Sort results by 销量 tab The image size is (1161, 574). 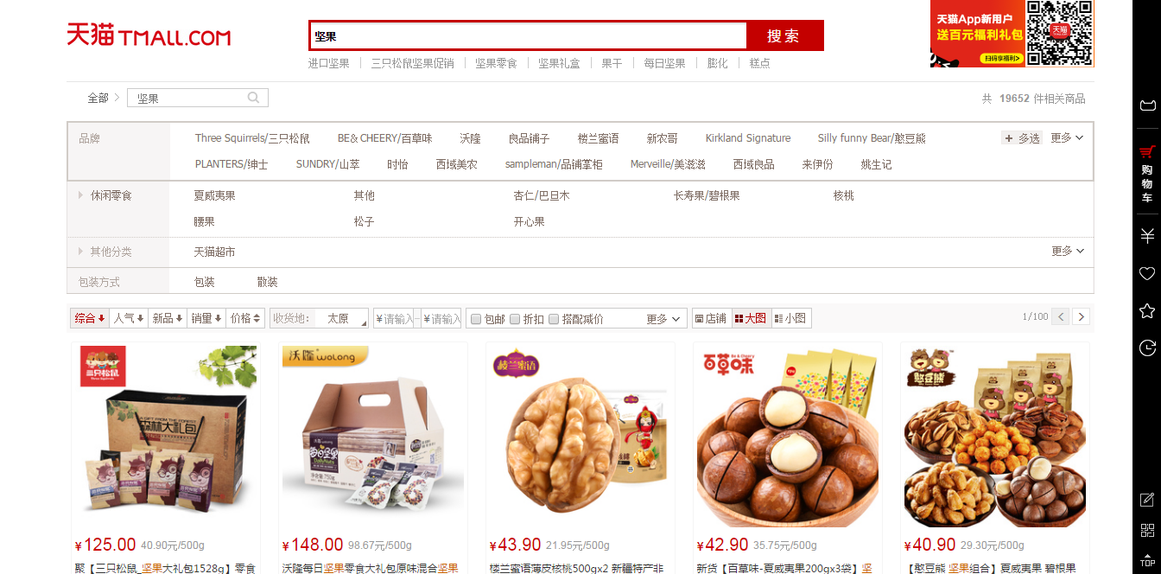[x=206, y=318]
